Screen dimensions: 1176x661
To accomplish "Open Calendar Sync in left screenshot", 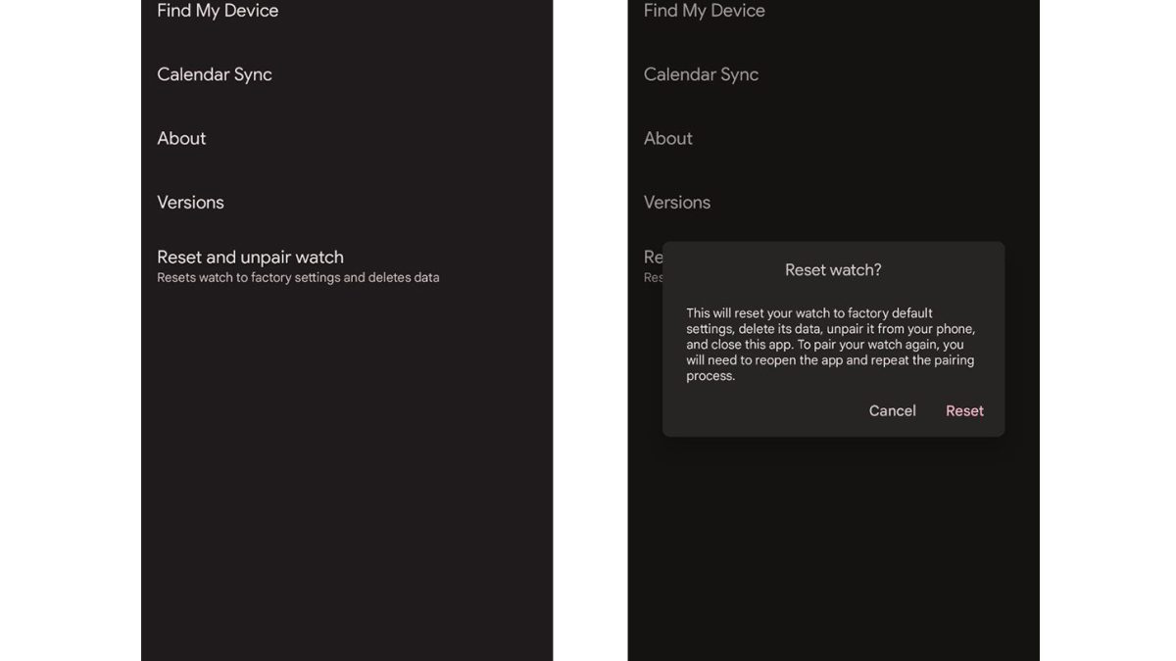I will (x=215, y=74).
